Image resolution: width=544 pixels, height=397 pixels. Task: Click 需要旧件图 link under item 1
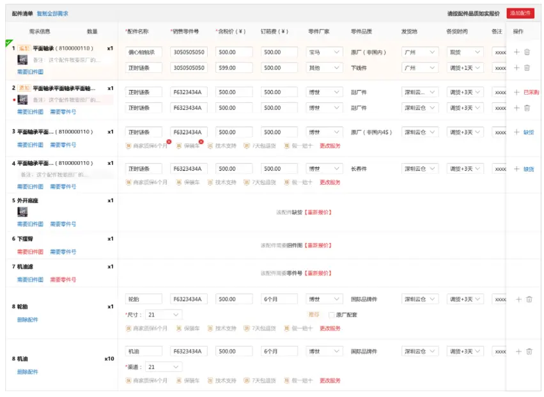coord(30,72)
